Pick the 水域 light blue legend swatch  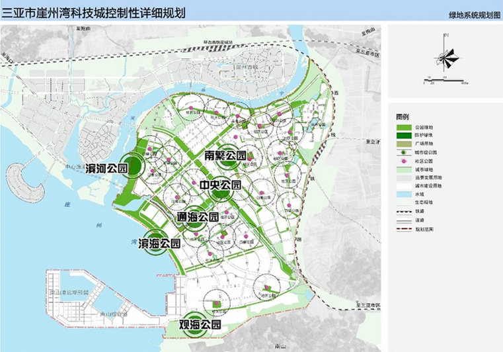click(x=404, y=195)
